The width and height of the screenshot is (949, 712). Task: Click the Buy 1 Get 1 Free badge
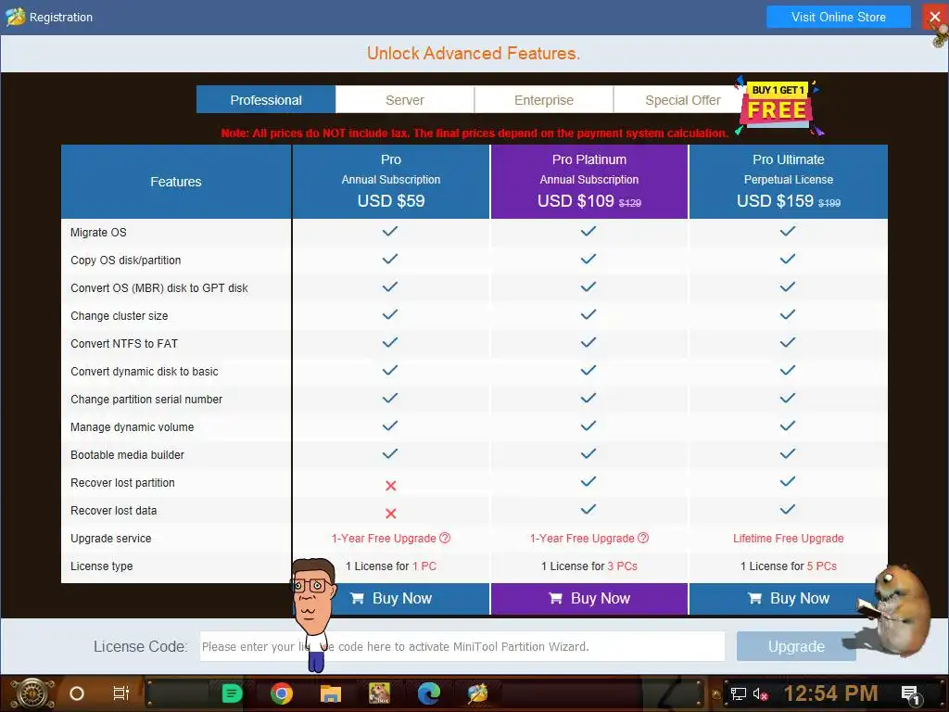pos(778,106)
